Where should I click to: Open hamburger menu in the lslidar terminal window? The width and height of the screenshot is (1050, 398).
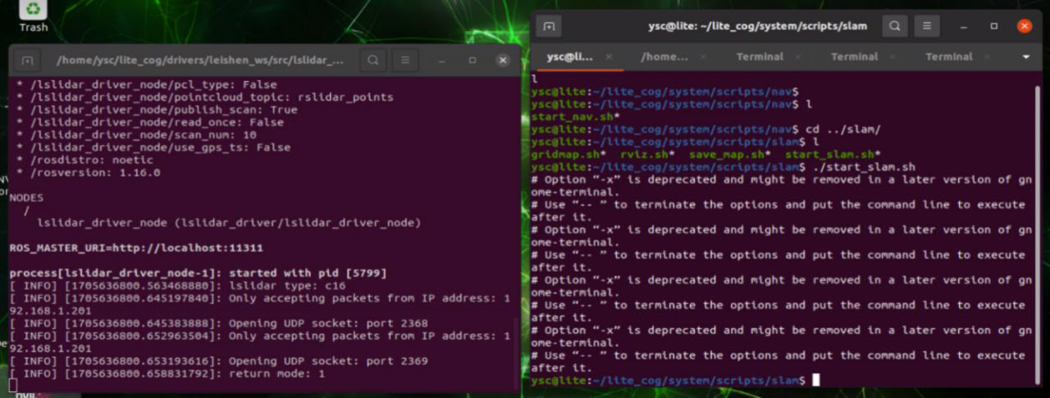click(404, 61)
